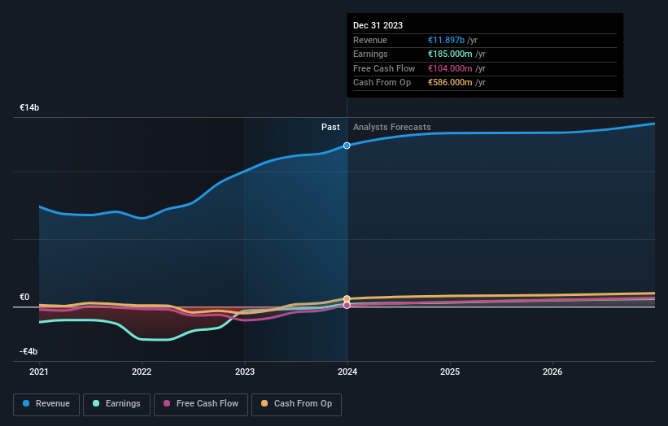Click the -€4b y-axis label

(28, 351)
